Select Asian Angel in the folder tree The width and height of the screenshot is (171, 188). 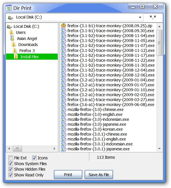coord(27,39)
